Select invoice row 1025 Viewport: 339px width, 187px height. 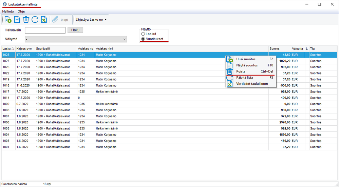[x=169, y=67]
